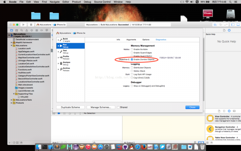
Task: Click the Stop button in Xcode toolbar
Action: point(31,25)
